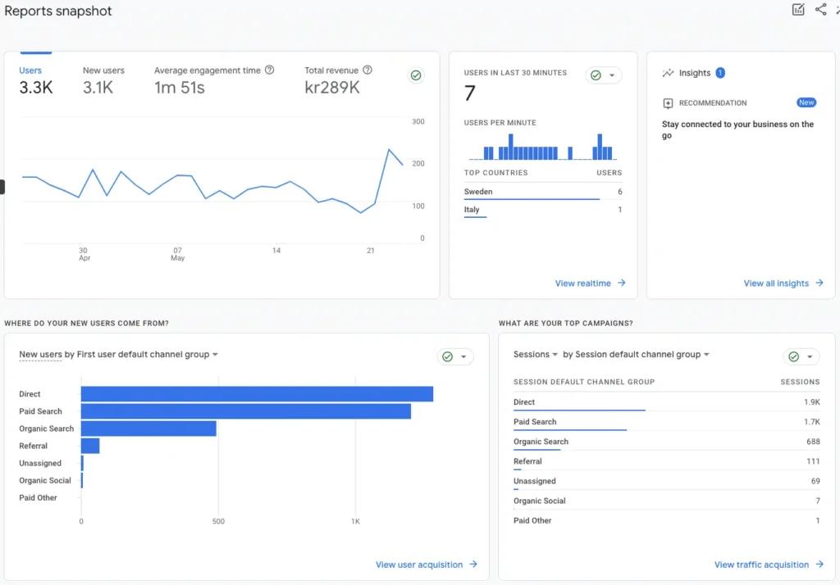Click green check on new users card
This screenshot has width=840, height=585.
click(x=447, y=356)
